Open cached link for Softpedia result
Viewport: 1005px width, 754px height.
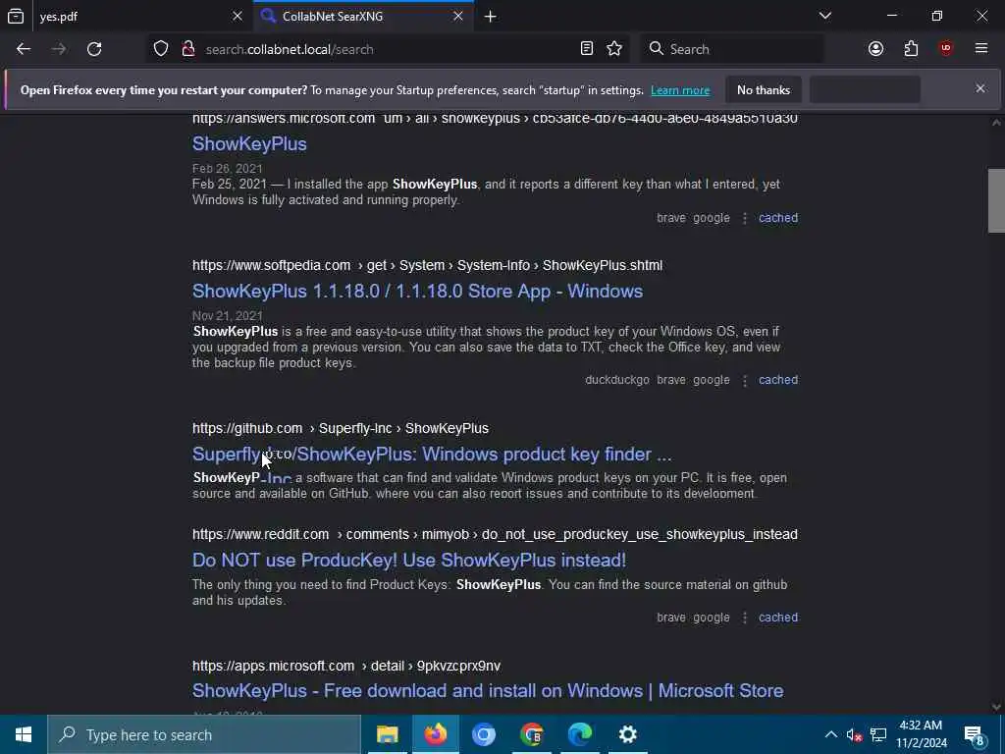778,380
